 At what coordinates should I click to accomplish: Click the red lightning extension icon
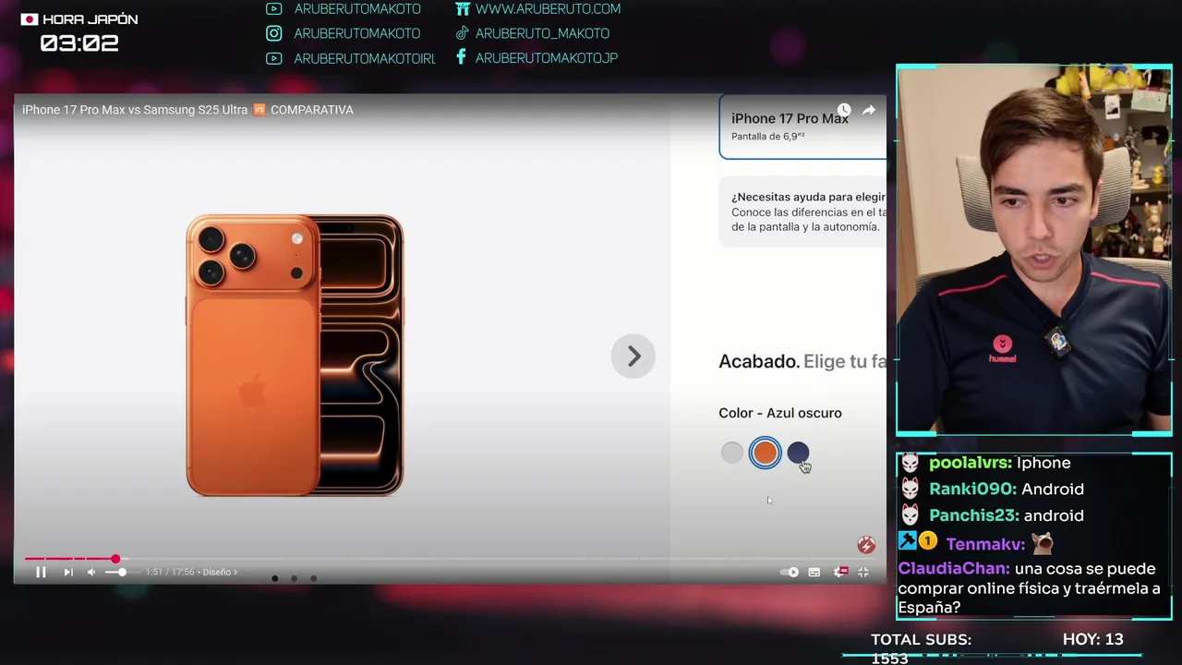(x=866, y=545)
